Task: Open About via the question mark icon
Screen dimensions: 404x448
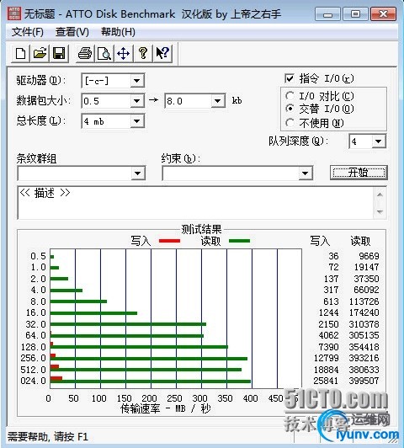Action: click(143, 53)
